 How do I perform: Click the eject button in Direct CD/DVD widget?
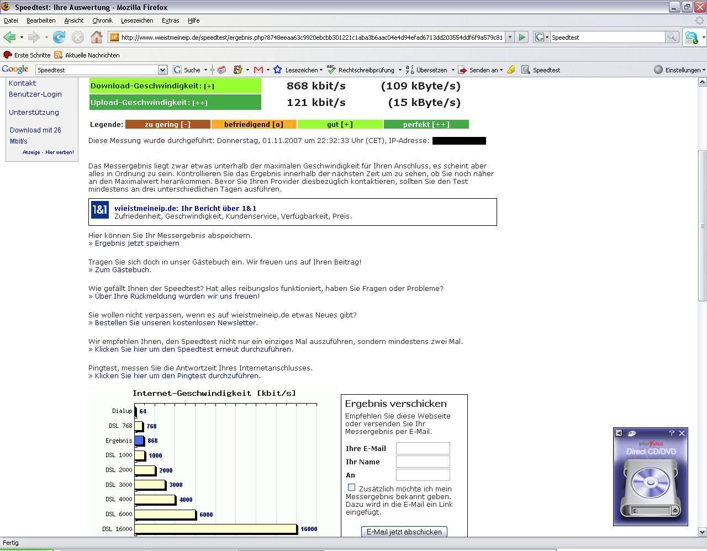[x=675, y=511]
